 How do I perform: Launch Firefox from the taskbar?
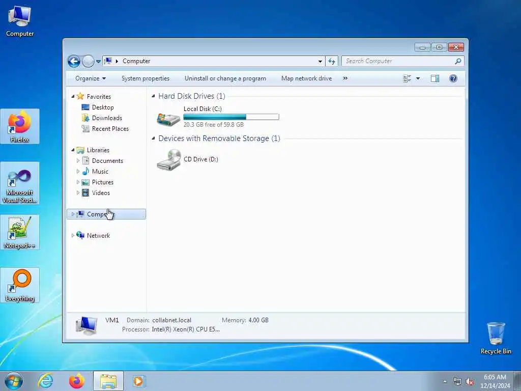(x=77, y=381)
